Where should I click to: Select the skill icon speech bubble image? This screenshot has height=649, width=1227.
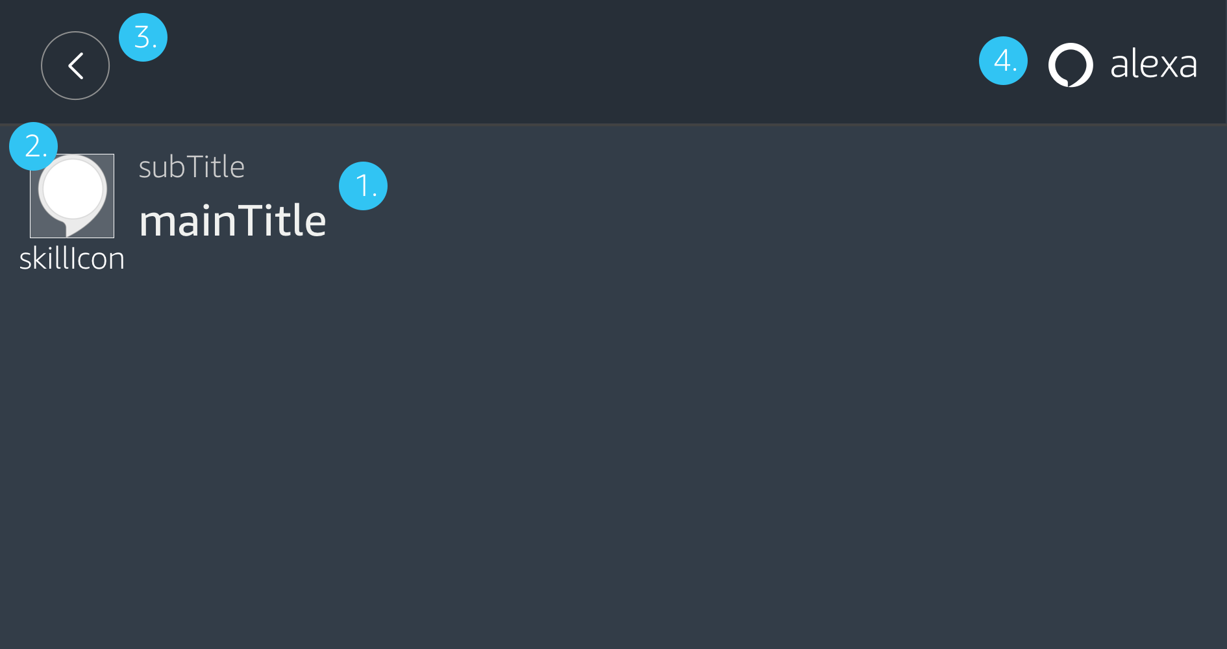point(72,196)
